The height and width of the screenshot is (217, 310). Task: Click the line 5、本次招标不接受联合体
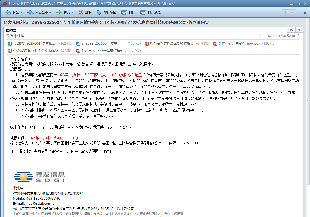[x=64, y=116]
